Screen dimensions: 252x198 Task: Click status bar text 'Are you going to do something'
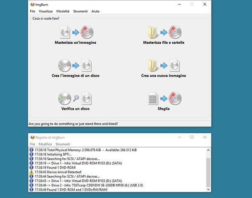coord(73,124)
